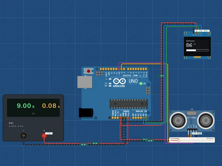Click the OLED GND pin with black wire
The width and height of the screenshot is (222, 166).
(193, 33)
